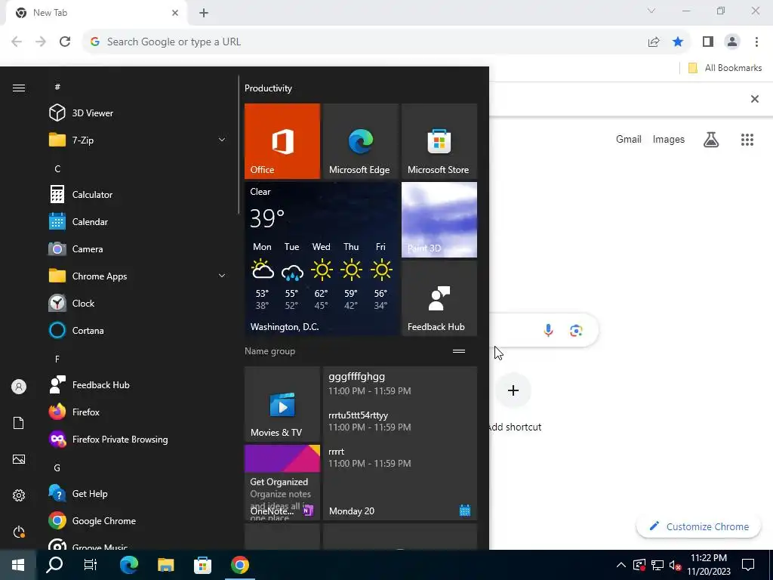The height and width of the screenshot is (580, 773).
Task: Reload the page in Chrome
Action: 65,42
